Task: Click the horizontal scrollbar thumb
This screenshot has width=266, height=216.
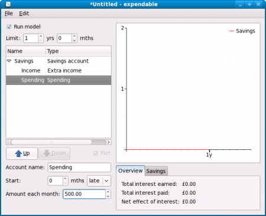Action: tap(51, 142)
